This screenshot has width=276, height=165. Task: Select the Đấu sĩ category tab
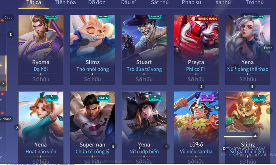pyautogui.click(x=128, y=3)
